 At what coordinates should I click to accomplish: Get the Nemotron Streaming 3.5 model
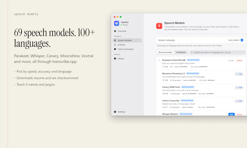pos(239,74)
